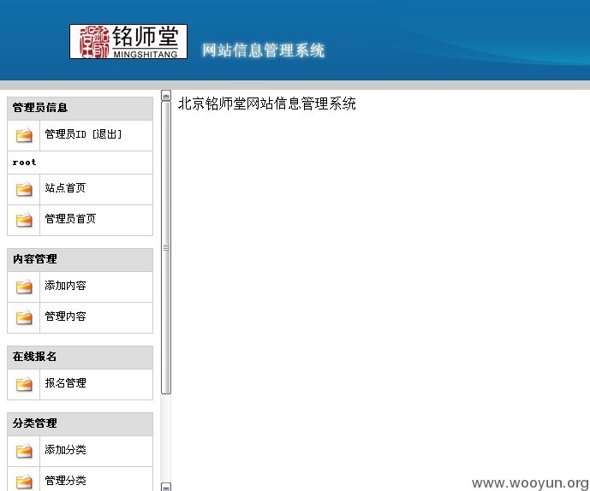
Task: Click the 在线报名 section header
Action: [80, 357]
